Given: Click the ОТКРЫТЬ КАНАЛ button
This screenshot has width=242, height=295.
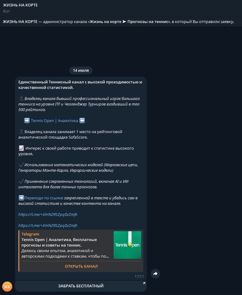Looking at the screenshot, I should click(81, 266).
